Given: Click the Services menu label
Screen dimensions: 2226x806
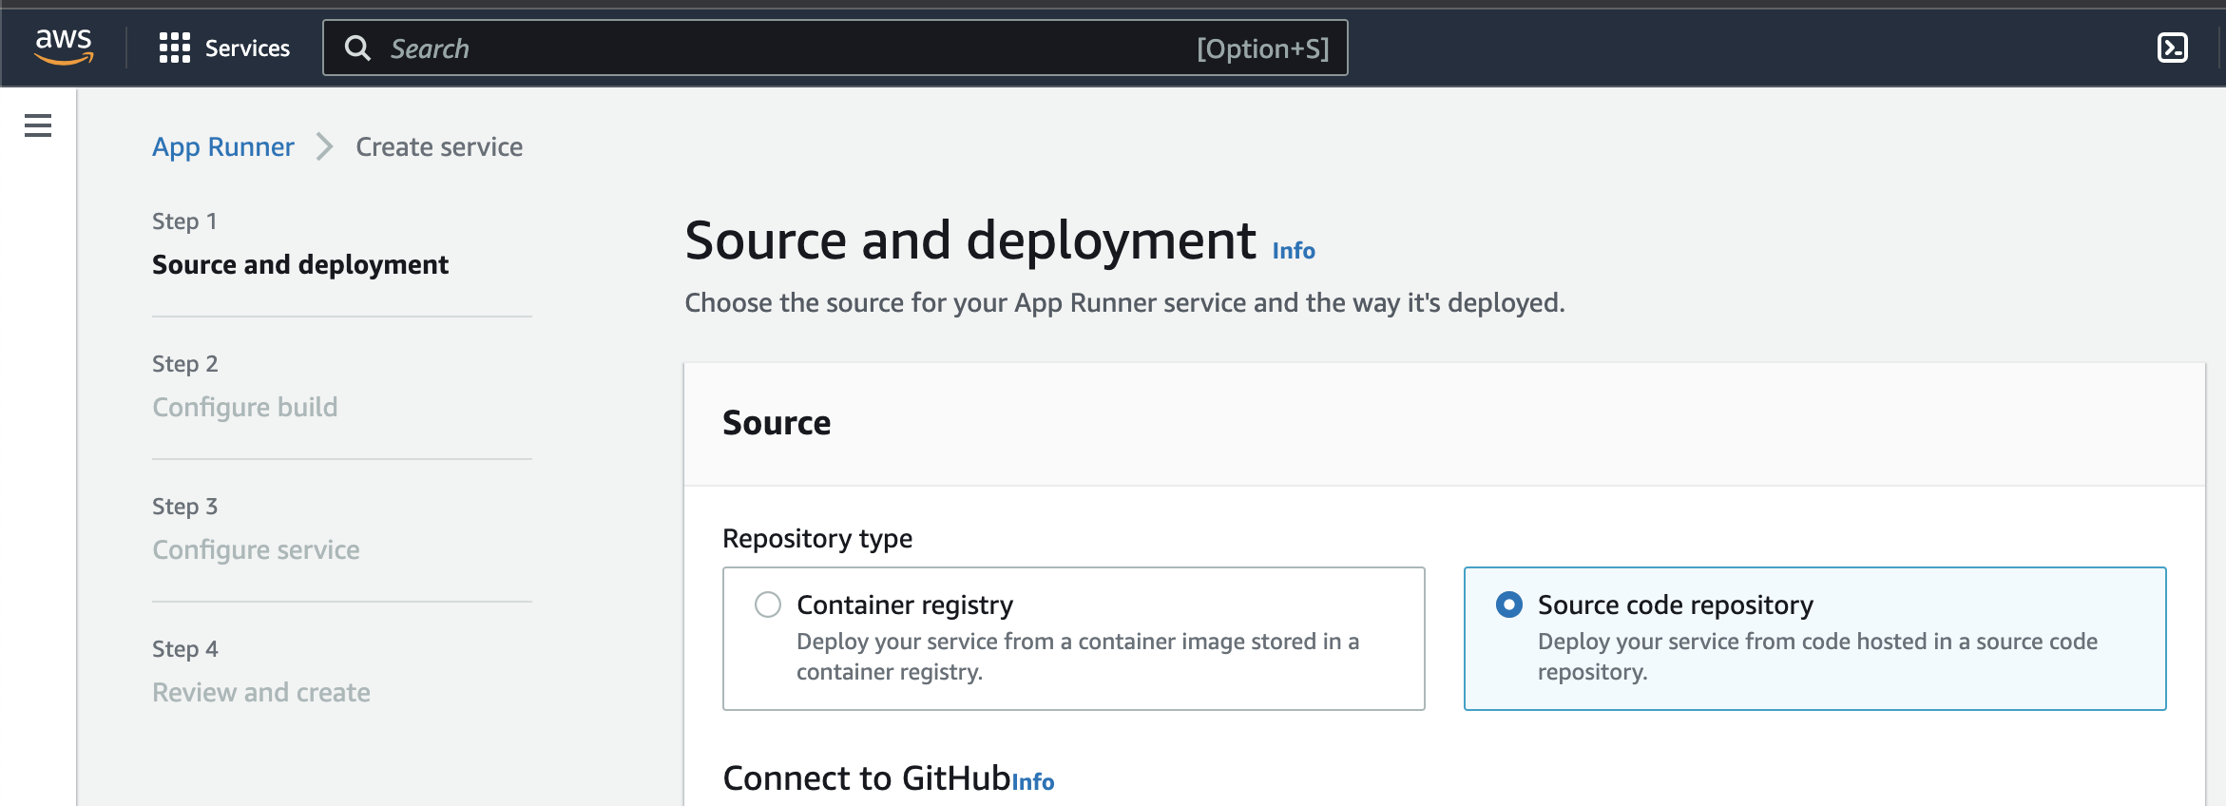Looking at the screenshot, I should click(x=247, y=48).
